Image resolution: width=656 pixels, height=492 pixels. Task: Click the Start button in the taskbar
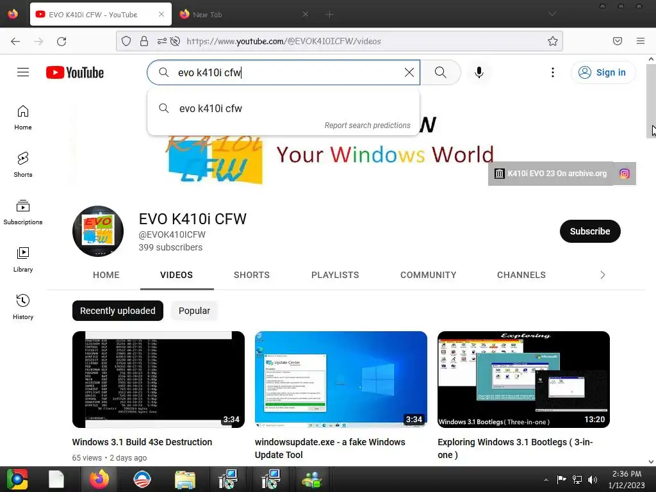pyautogui.click(x=17, y=479)
